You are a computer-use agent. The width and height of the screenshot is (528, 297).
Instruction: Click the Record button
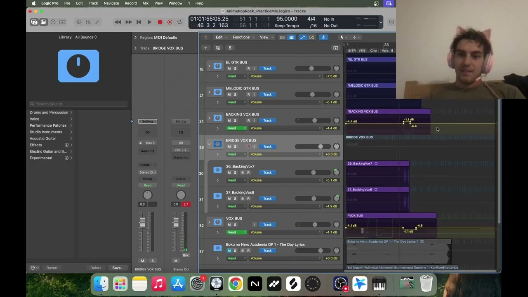point(160,22)
